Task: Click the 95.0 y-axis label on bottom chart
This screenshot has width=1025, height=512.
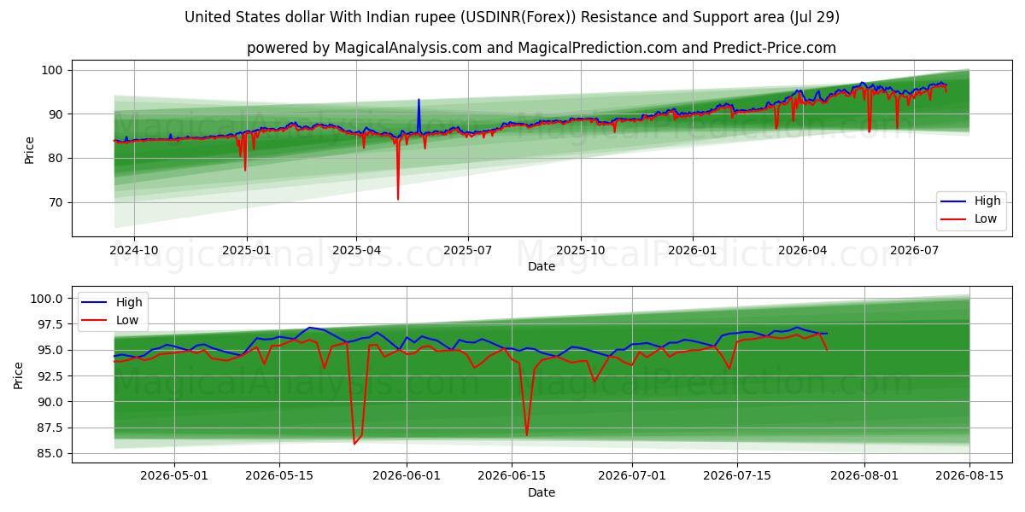Action: pos(50,351)
